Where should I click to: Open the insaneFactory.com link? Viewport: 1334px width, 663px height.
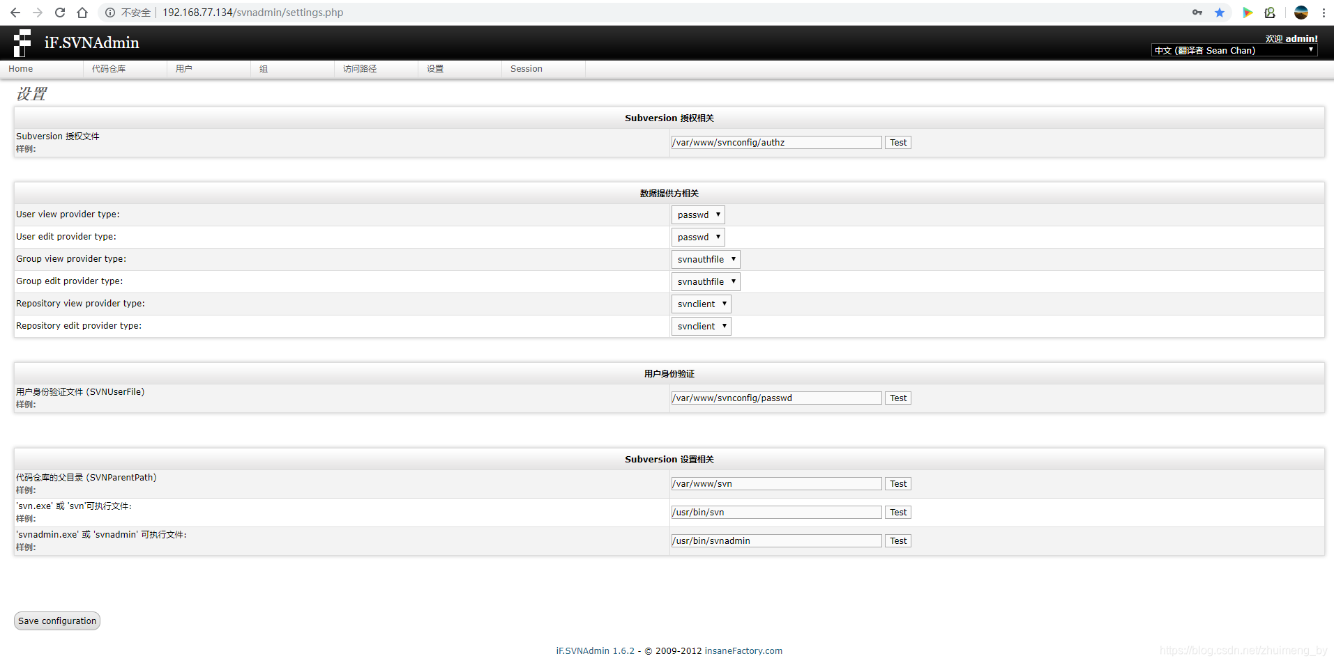(x=743, y=650)
